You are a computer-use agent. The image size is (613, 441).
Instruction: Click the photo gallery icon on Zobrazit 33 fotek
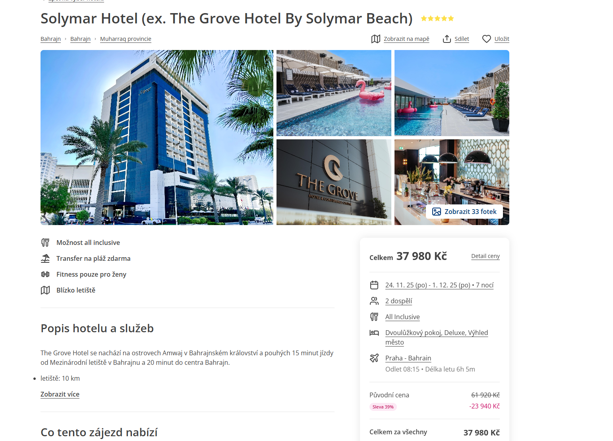[437, 212]
